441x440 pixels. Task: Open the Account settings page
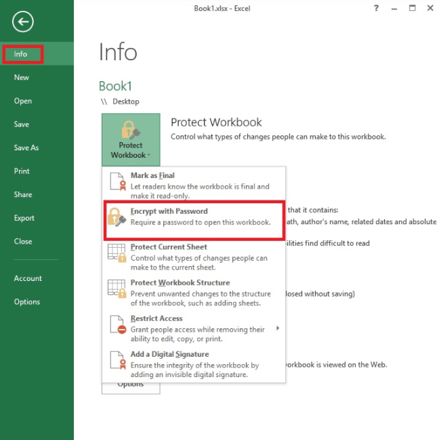coord(28,278)
